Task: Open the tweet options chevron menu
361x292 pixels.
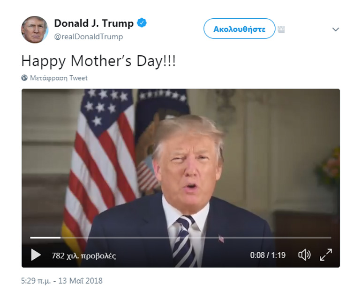Action: pyautogui.click(x=336, y=29)
